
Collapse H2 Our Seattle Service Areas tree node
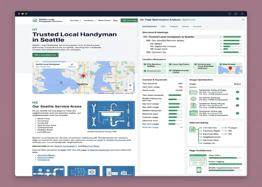(165, 41)
